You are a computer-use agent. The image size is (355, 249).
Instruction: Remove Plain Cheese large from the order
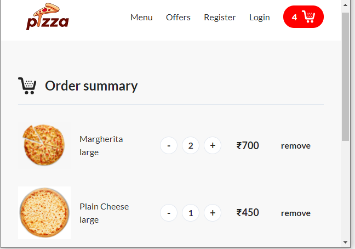click(x=296, y=213)
